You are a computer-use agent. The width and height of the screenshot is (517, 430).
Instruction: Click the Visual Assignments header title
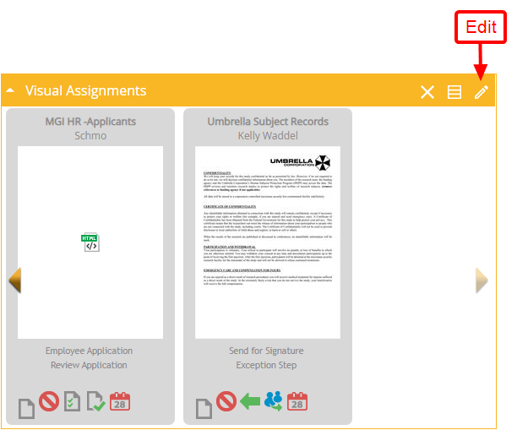(85, 90)
